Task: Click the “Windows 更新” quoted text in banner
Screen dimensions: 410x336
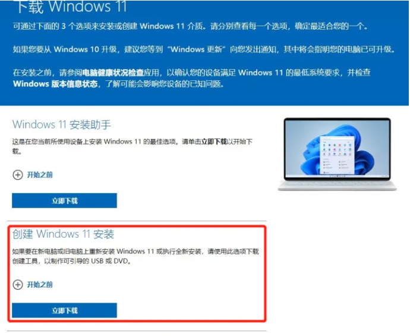Action: [197, 49]
